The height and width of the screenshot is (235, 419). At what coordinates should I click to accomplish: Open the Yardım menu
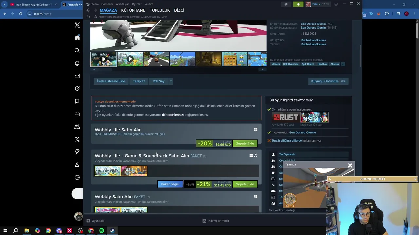149,4
